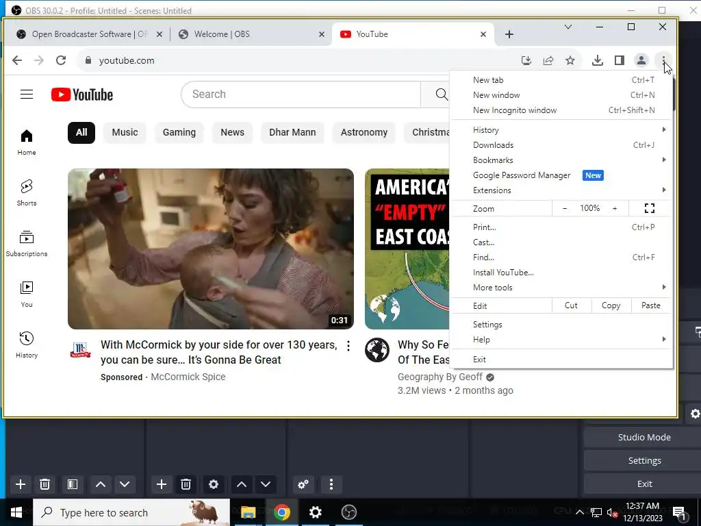Viewport: 701px width, 526px height.
Task: Show hidden system tray icons chevron
Action: point(579,512)
